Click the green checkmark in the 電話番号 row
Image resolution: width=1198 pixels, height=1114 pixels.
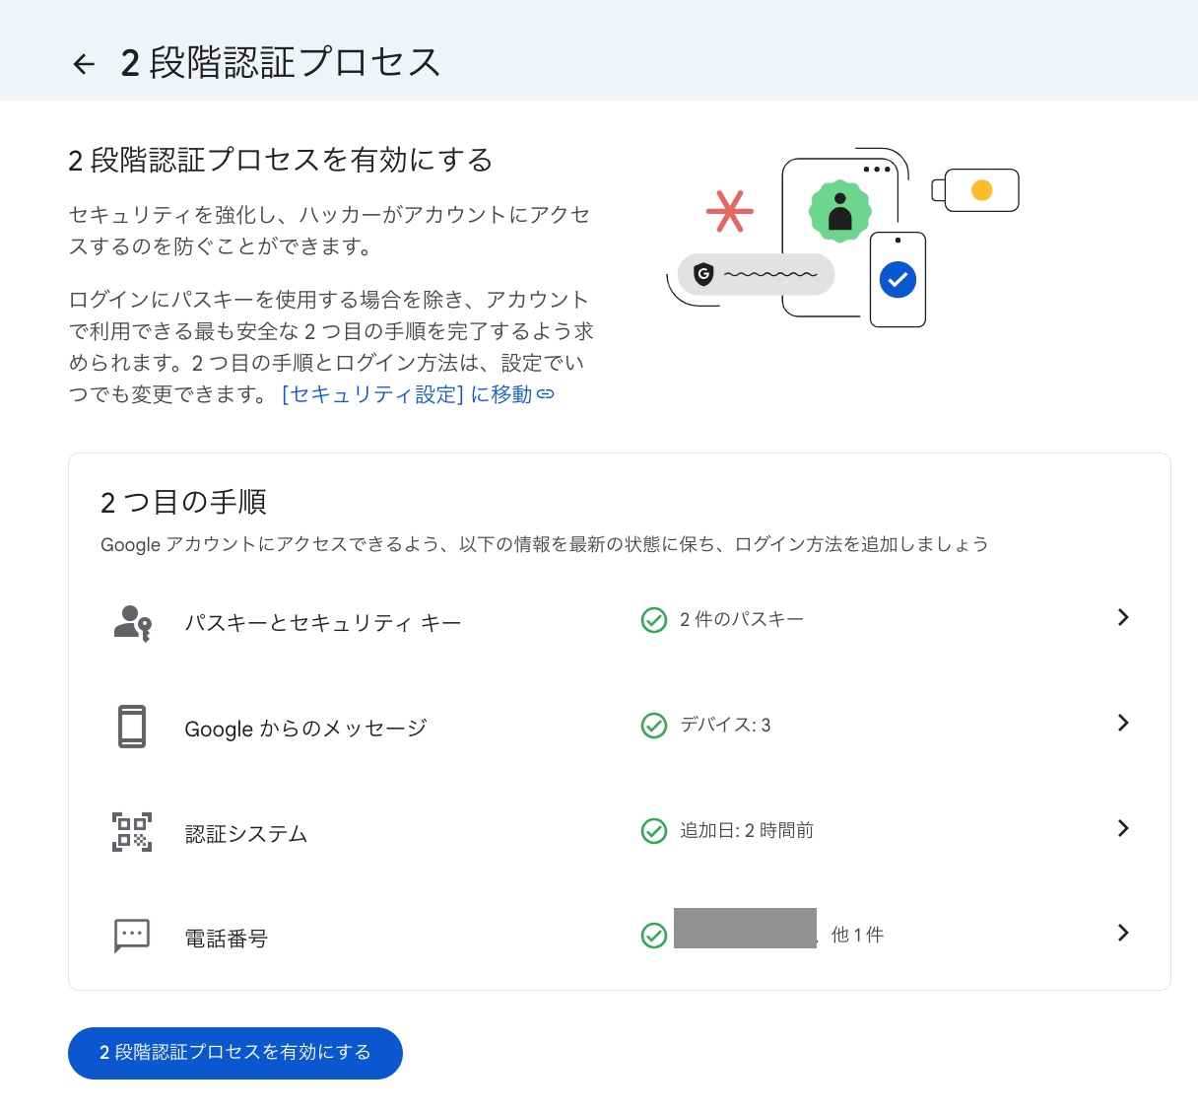(x=654, y=935)
